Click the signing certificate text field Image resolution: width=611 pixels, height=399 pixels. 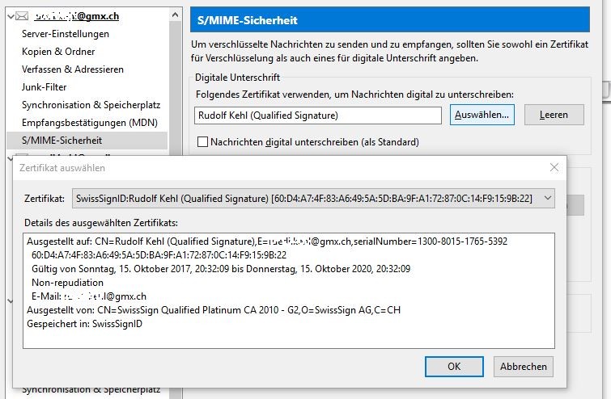pos(318,115)
